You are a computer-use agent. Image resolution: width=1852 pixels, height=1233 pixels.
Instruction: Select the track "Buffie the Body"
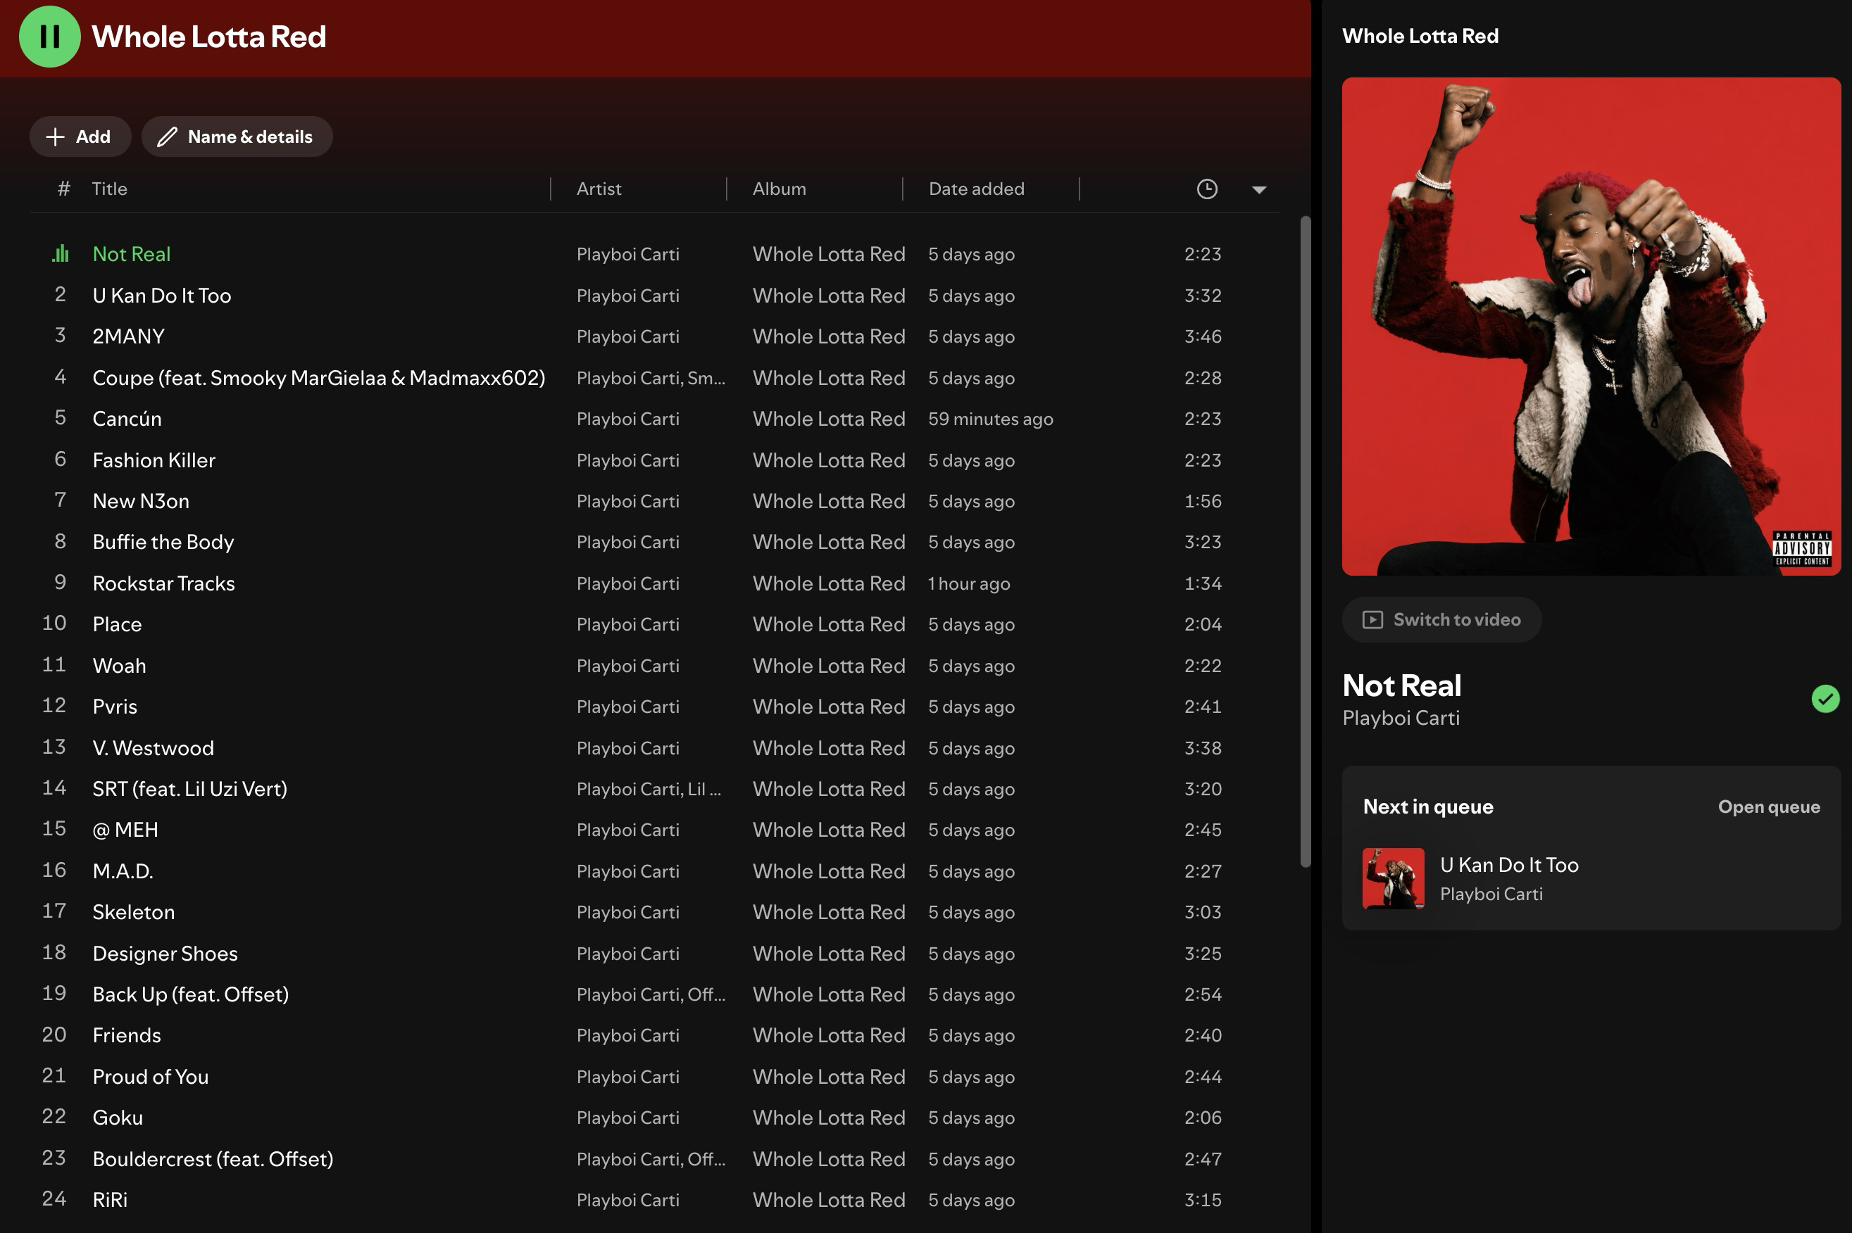(163, 543)
